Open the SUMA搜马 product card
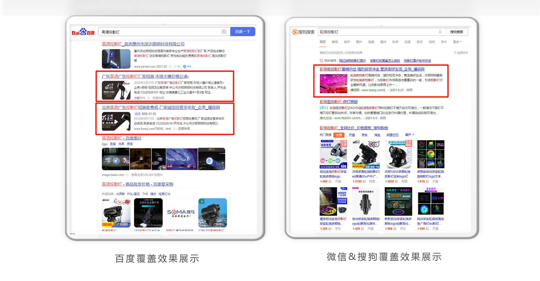This screenshot has width=540, height=281. click(181, 213)
